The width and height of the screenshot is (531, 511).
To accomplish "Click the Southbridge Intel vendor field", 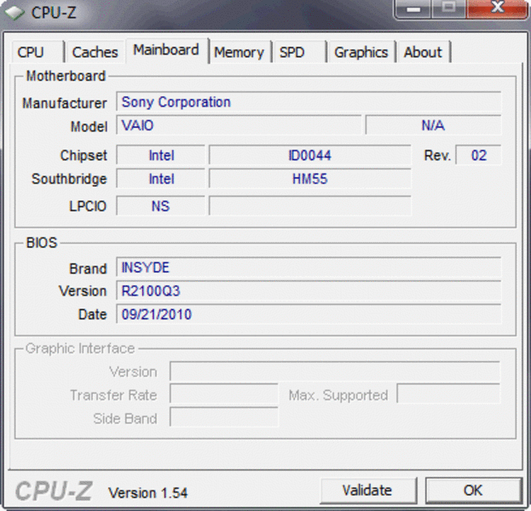I will point(161,179).
